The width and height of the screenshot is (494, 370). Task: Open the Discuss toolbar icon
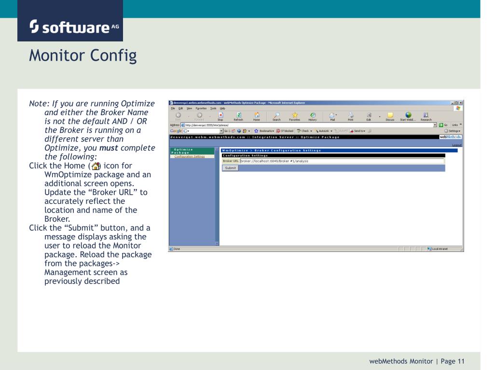pos(390,116)
